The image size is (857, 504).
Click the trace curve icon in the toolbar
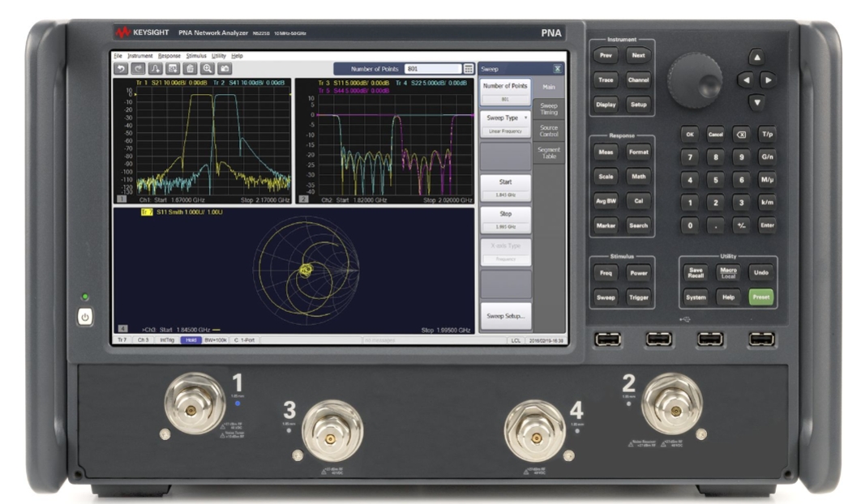coord(154,68)
